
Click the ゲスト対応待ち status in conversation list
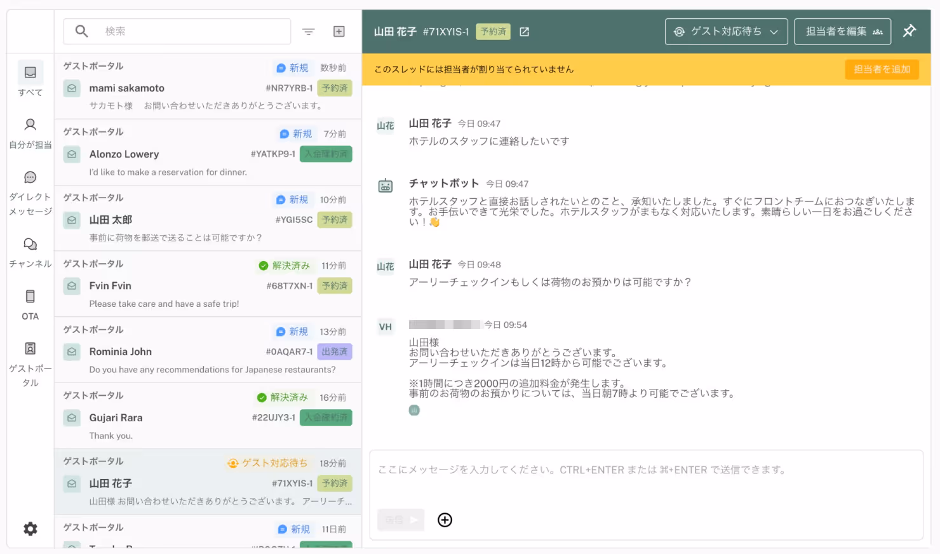pyautogui.click(x=267, y=463)
